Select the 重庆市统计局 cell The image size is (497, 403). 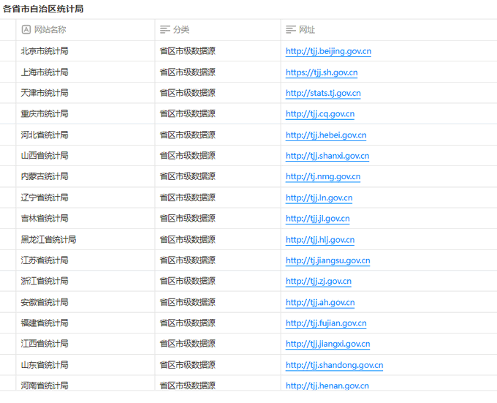(86, 114)
